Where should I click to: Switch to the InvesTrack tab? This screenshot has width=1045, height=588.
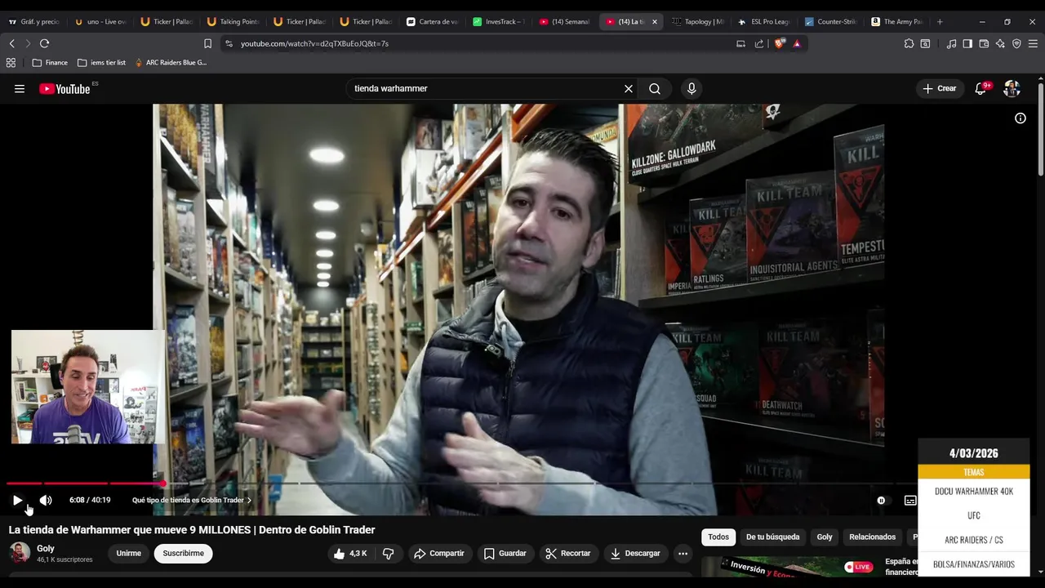(499, 21)
